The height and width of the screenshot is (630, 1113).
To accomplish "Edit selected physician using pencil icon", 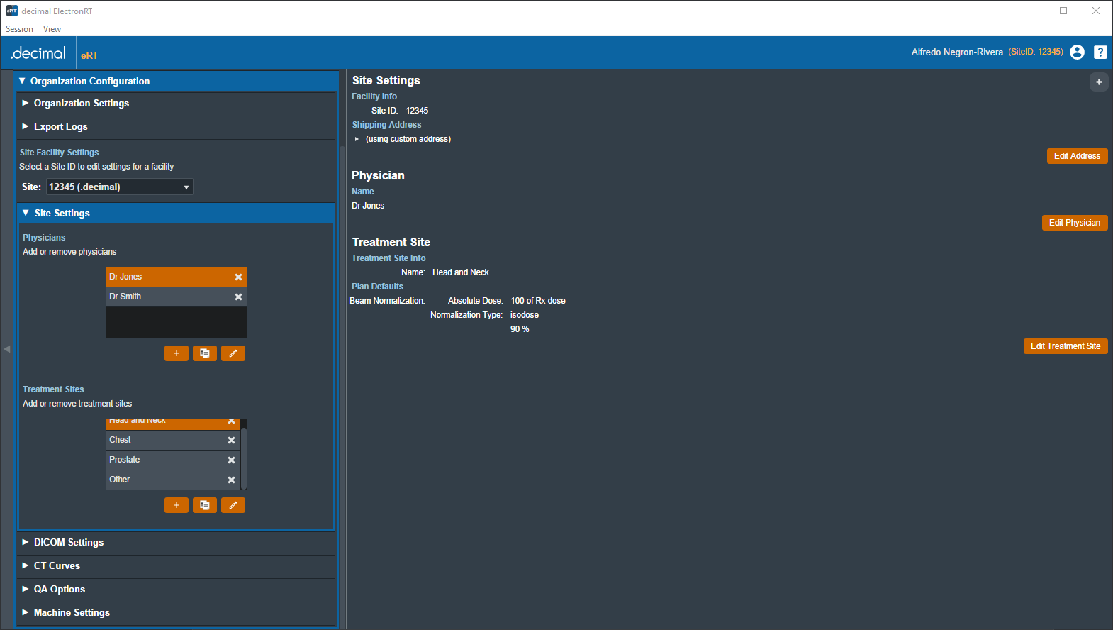I will pyautogui.click(x=233, y=353).
